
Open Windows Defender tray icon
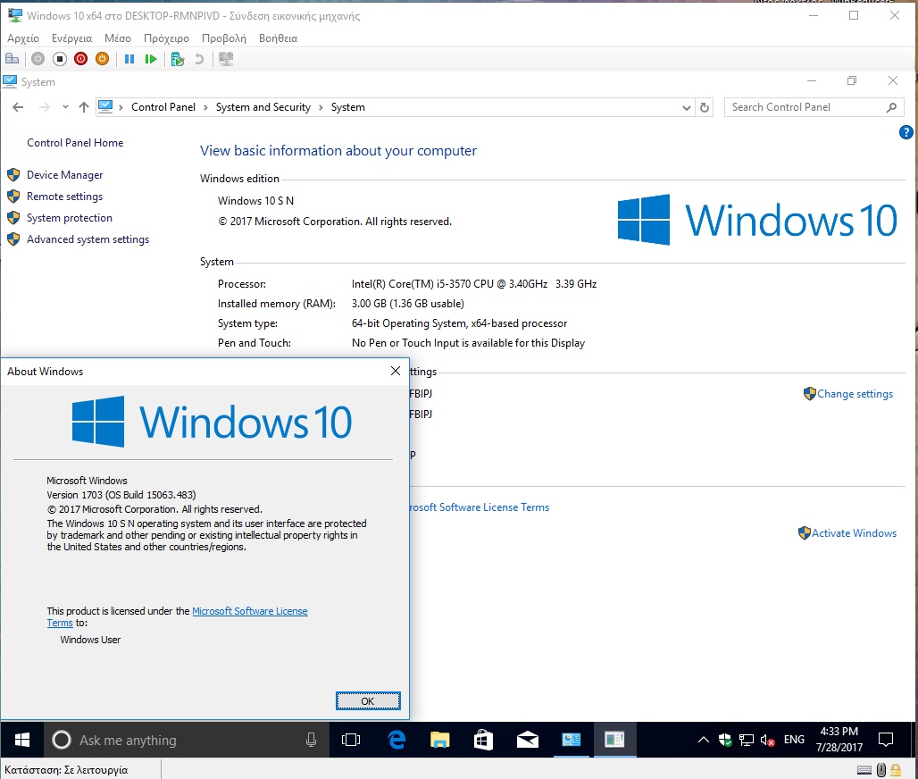725,740
